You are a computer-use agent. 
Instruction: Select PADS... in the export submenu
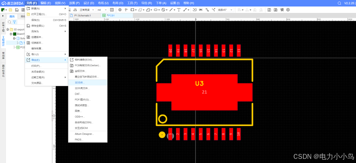tap(88, 140)
